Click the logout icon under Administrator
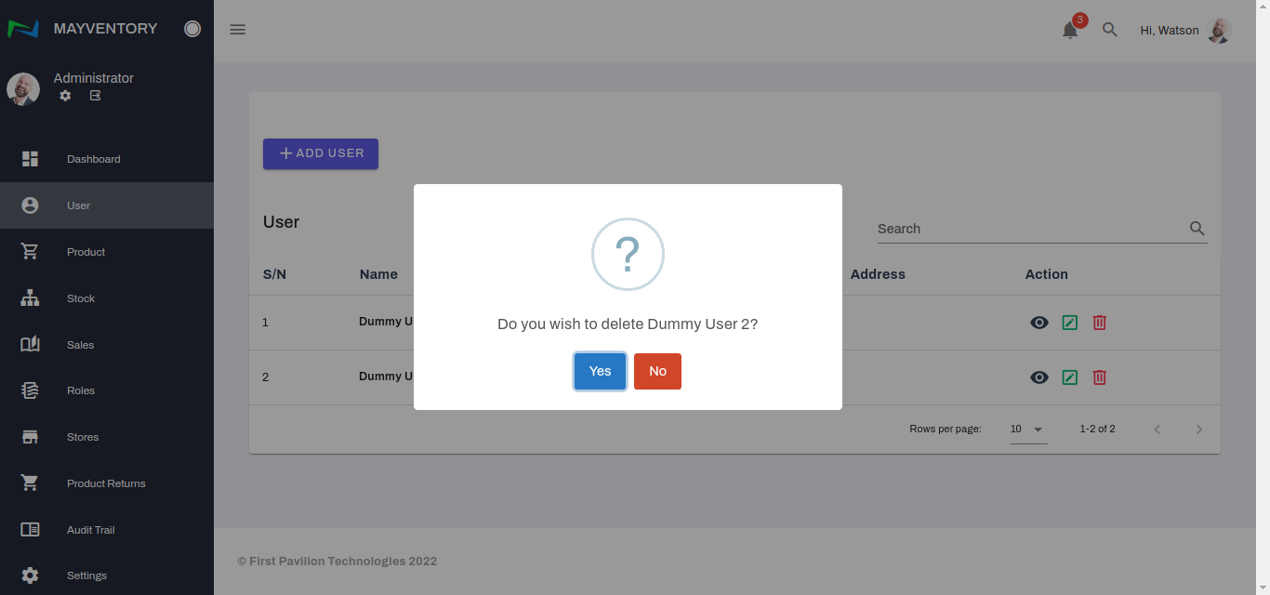 [95, 96]
